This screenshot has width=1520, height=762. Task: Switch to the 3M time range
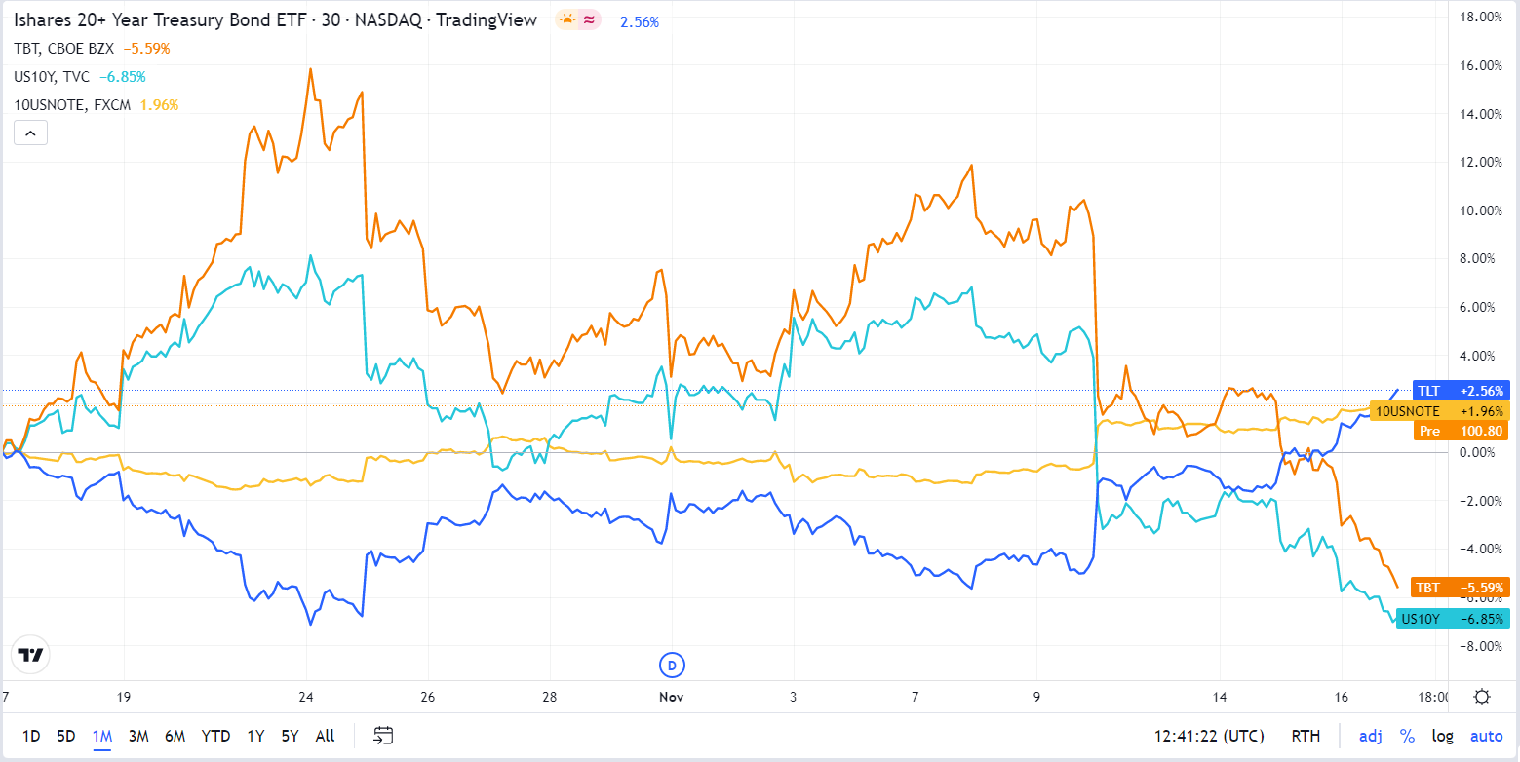tap(137, 736)
